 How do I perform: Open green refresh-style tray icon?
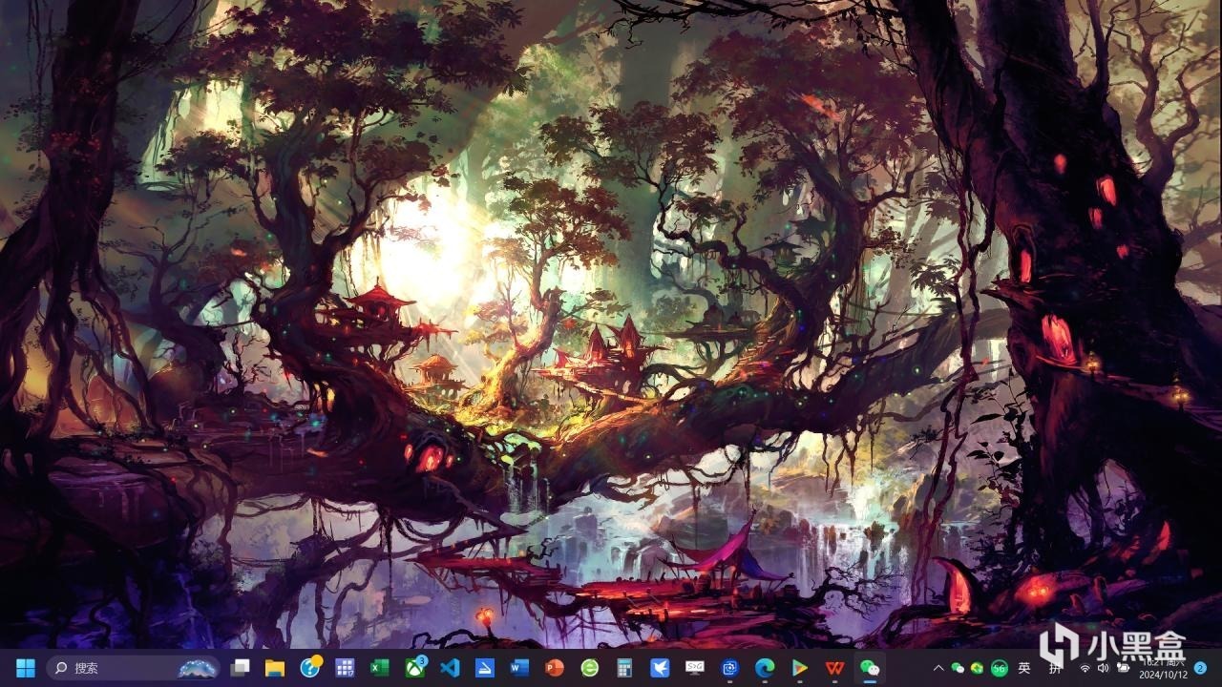977,668
